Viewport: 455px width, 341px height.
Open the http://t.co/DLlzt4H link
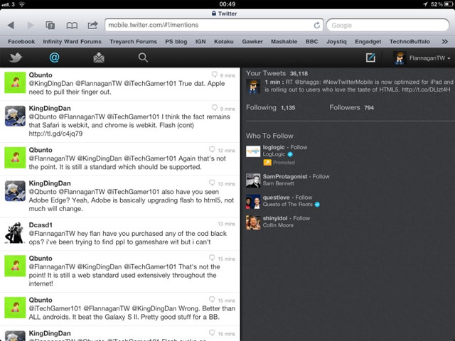426,90
